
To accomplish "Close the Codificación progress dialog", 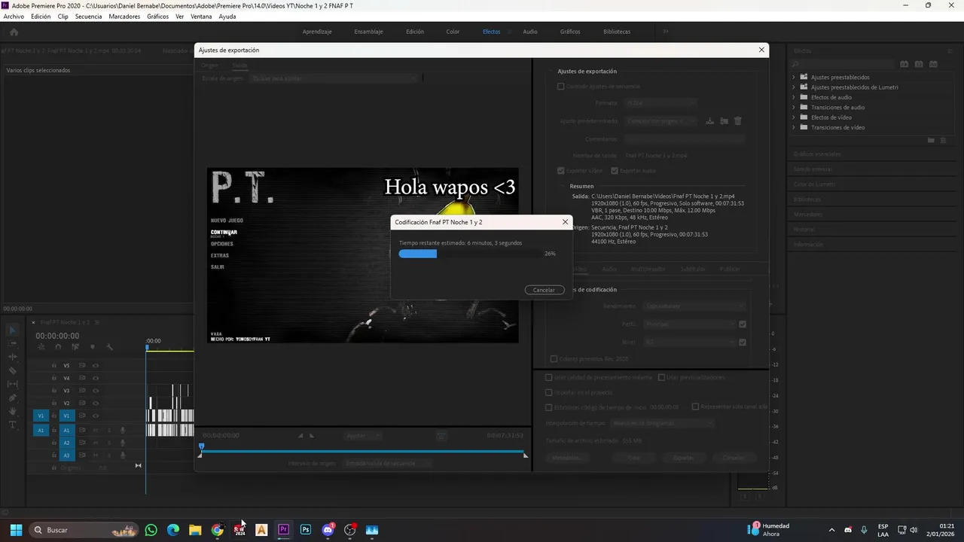I will 565,222.
